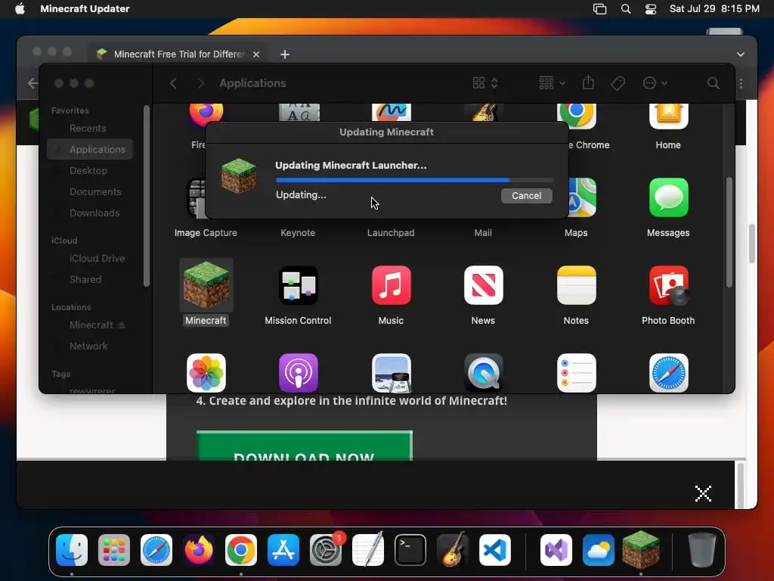Click the DOWNLOAD NOW button on webpage
Viewport: 774px width, 581px height.
coord(304,446)
